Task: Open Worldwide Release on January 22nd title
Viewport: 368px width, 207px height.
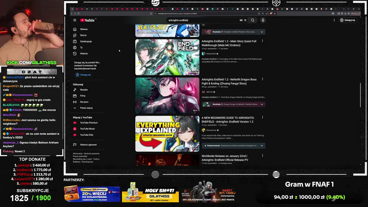Action: coord(225,158)
